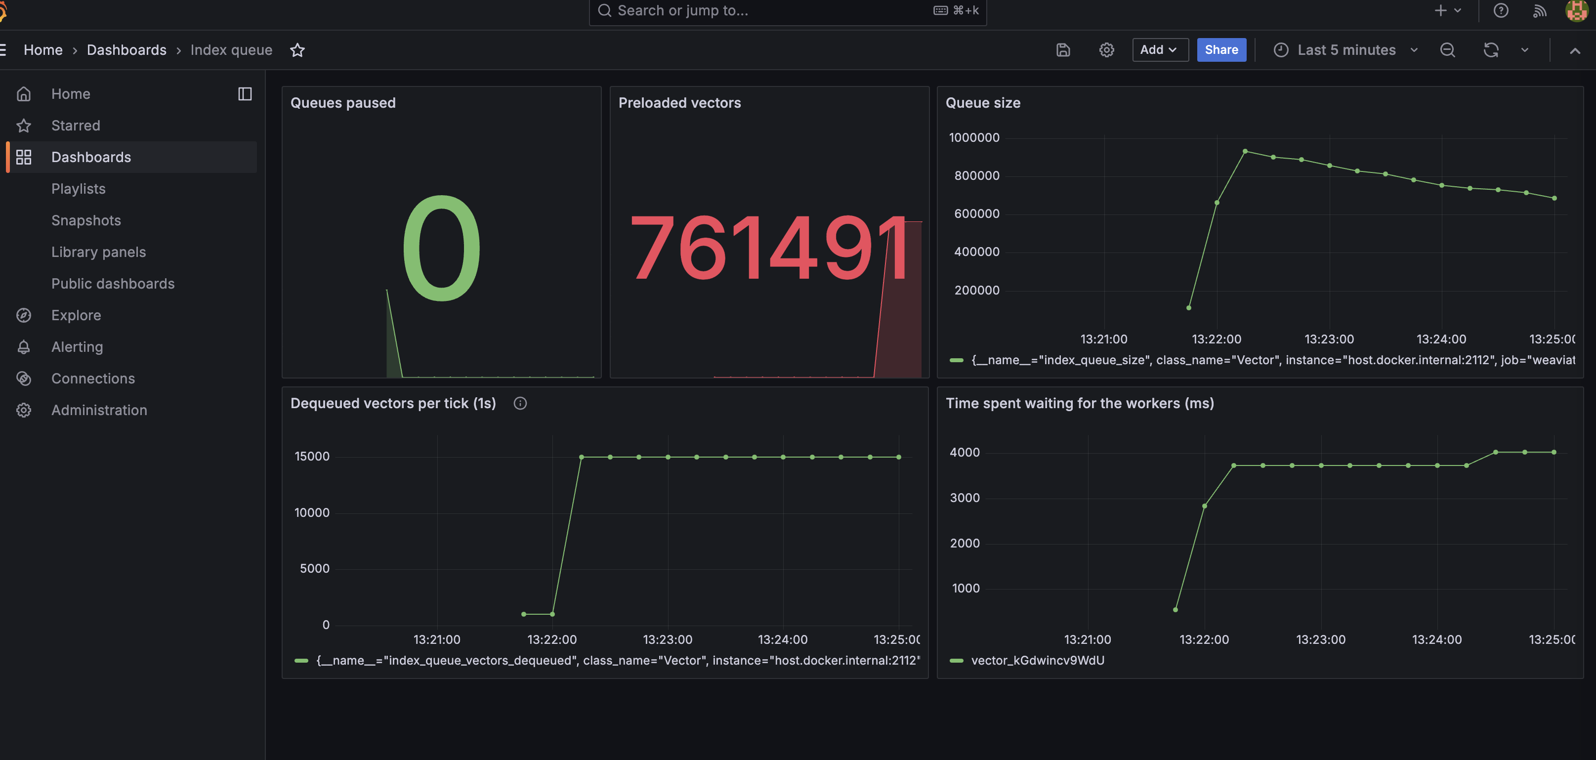1596x760 pixels.
Task: Refresh the dashboard
Action: 1491,50
